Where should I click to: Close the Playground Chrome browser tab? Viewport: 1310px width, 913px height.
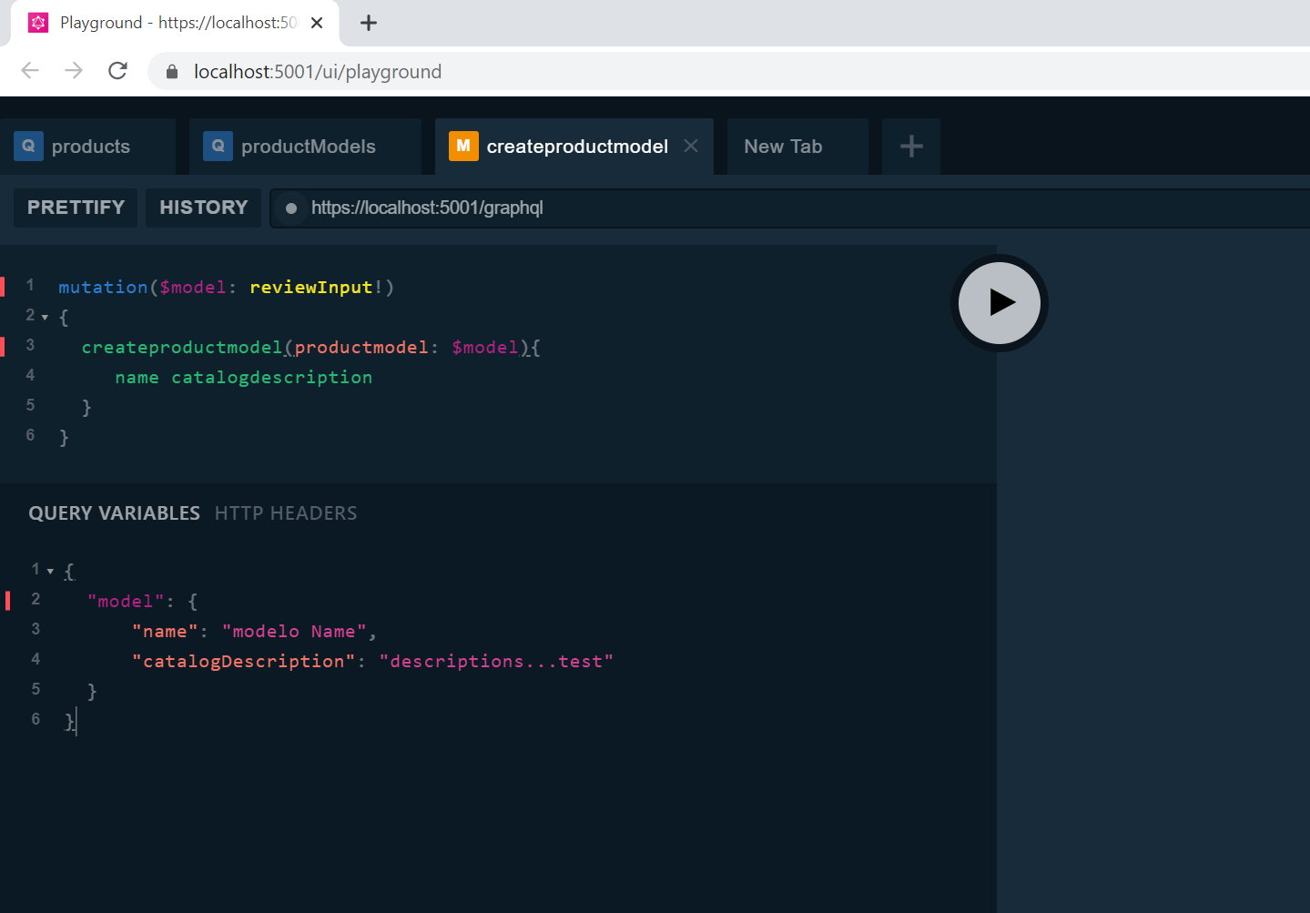(317, 23)
